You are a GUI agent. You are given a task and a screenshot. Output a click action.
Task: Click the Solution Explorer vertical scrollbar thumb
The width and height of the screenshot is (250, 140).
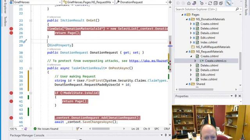[x=240, y=61]
